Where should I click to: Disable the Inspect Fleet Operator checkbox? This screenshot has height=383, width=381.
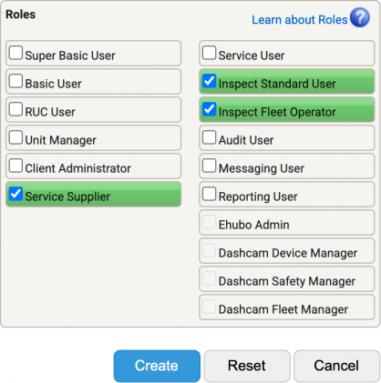(x=209, y=109)
